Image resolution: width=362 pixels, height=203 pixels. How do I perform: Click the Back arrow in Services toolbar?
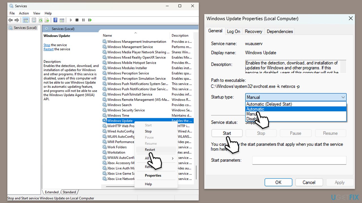(10, 20)
